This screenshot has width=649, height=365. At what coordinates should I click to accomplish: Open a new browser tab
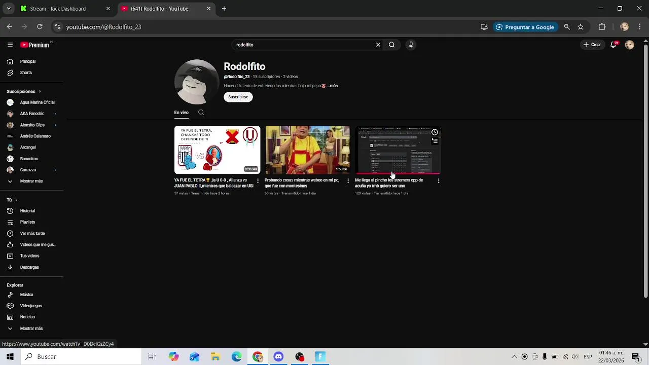click(x=224, y=9)
